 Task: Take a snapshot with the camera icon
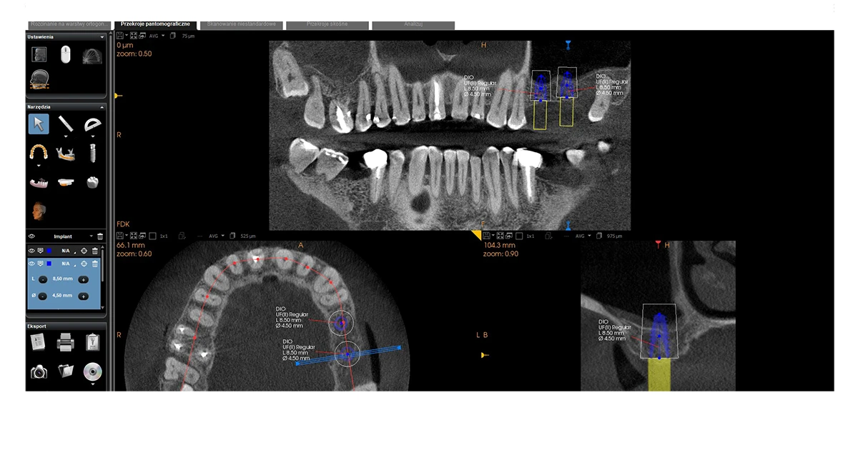[x=39, y=371]
